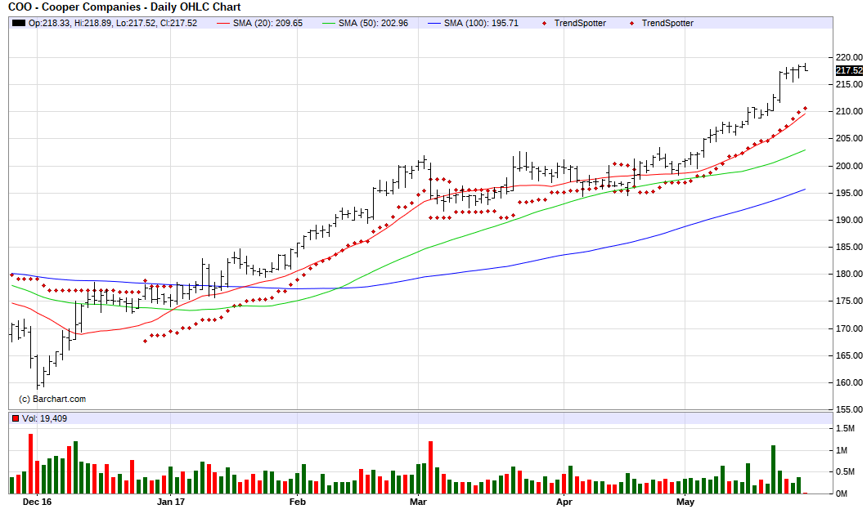Click the 220.00 price axis label
This screenshot has height=527, width=867.
[x=849, y=57]
